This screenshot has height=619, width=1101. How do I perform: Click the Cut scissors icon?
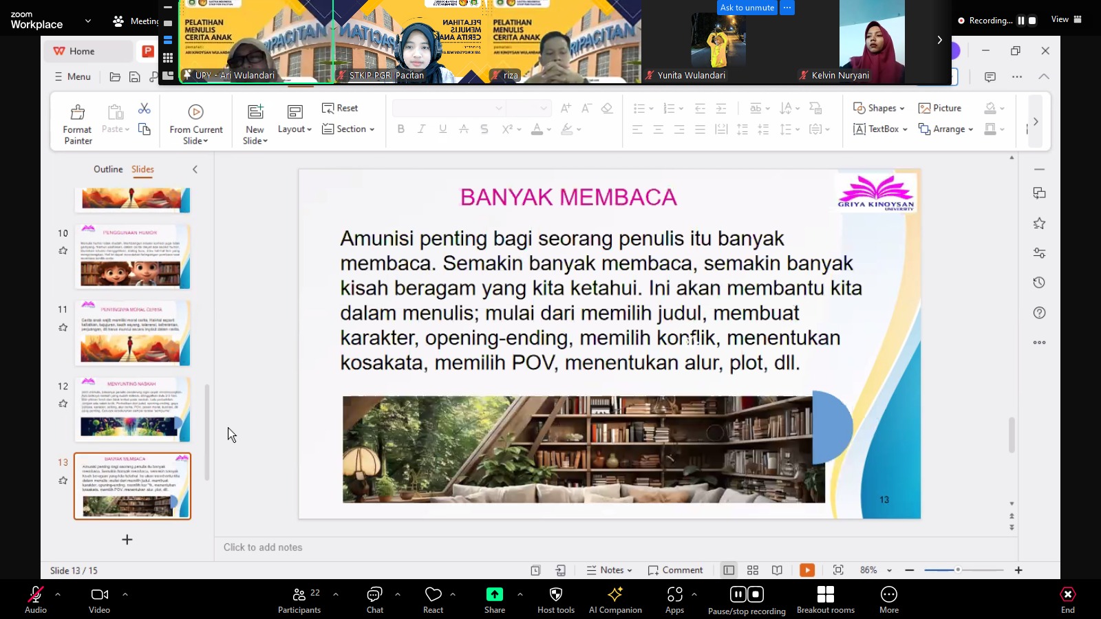pyautogui.click(x=144, y=109)
